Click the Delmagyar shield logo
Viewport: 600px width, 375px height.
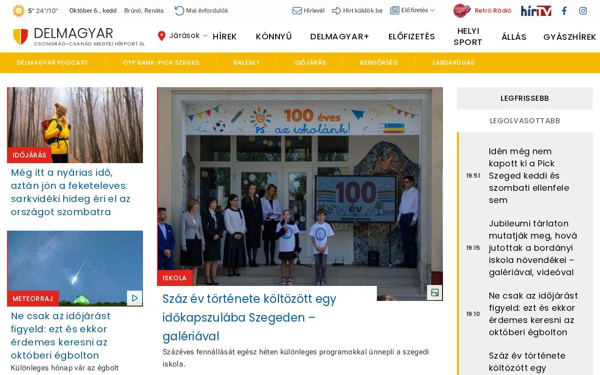[x=21, y=37]
